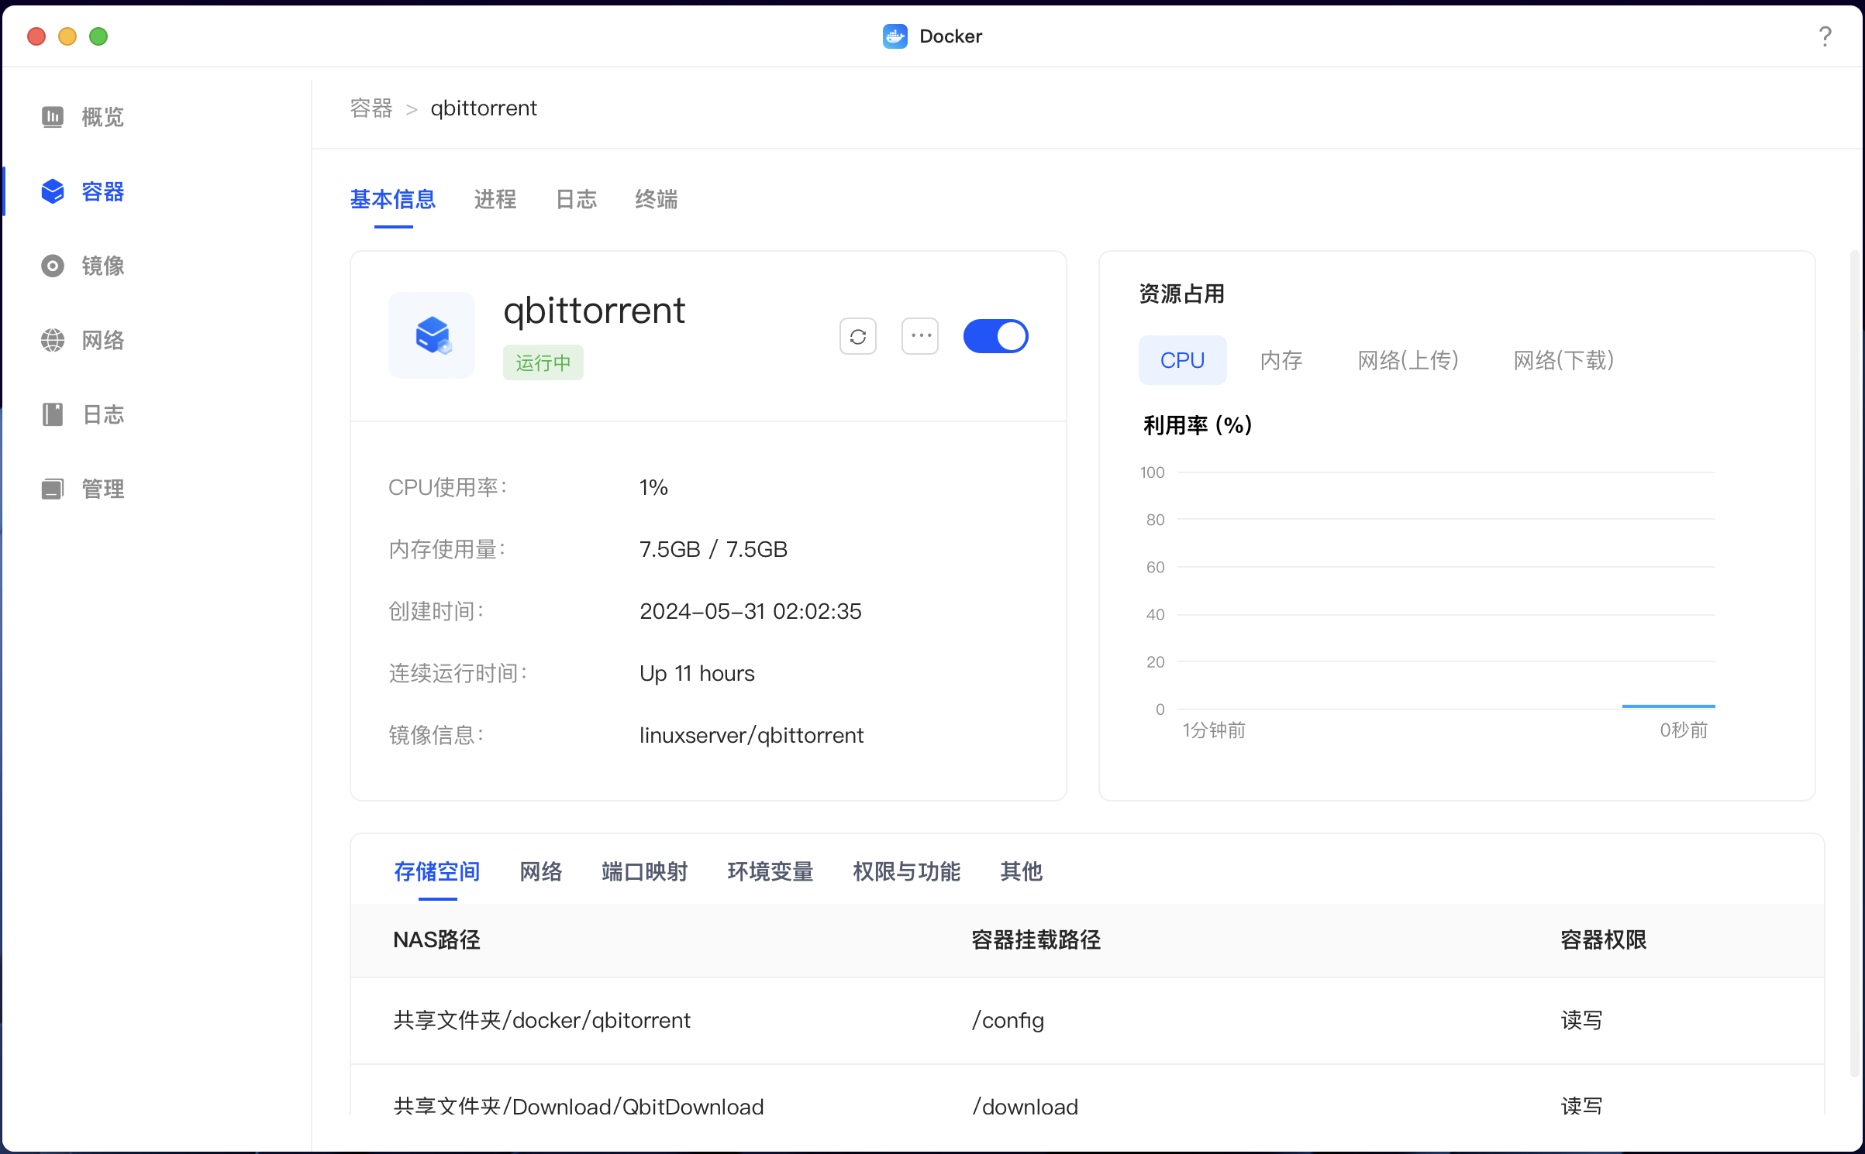Switch to 端口映射 port mapping tab

[644, 872]
